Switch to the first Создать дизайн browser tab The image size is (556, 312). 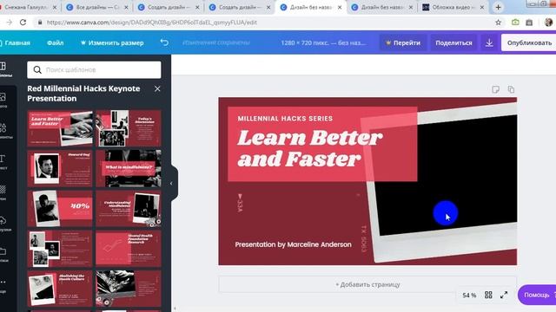169,7
